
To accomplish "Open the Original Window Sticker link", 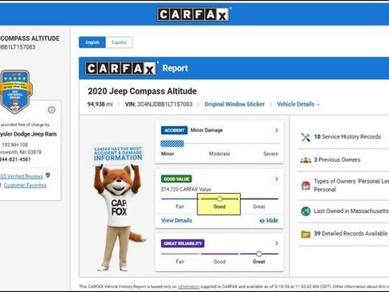I will click(x=234, y=105).
